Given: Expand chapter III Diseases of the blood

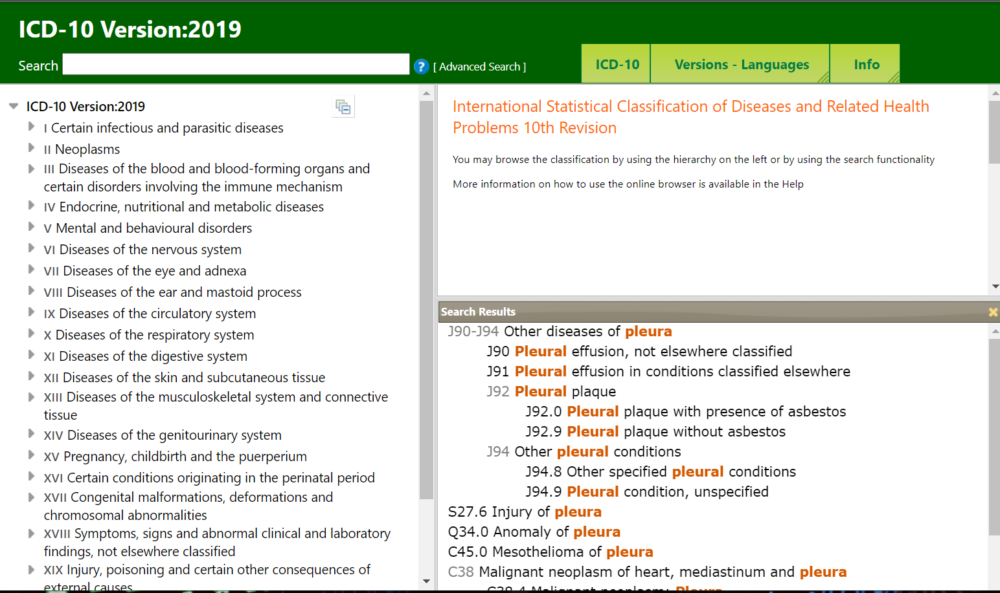Looking at the screenshot, I should [x=31, y=169].
